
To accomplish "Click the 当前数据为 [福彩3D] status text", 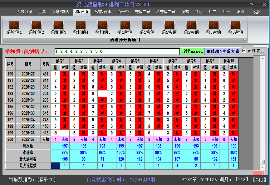I will pyautogui.click(x=32, y=180).
